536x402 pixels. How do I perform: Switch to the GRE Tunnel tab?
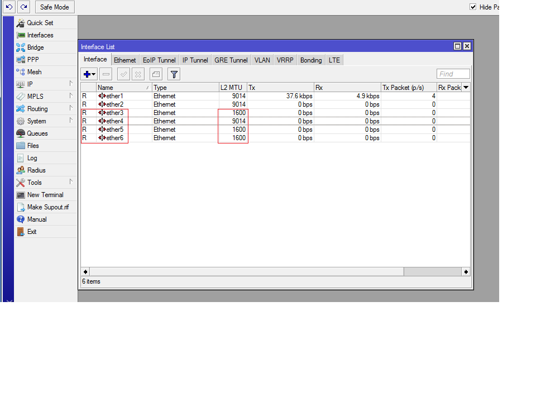pos(231,60)
